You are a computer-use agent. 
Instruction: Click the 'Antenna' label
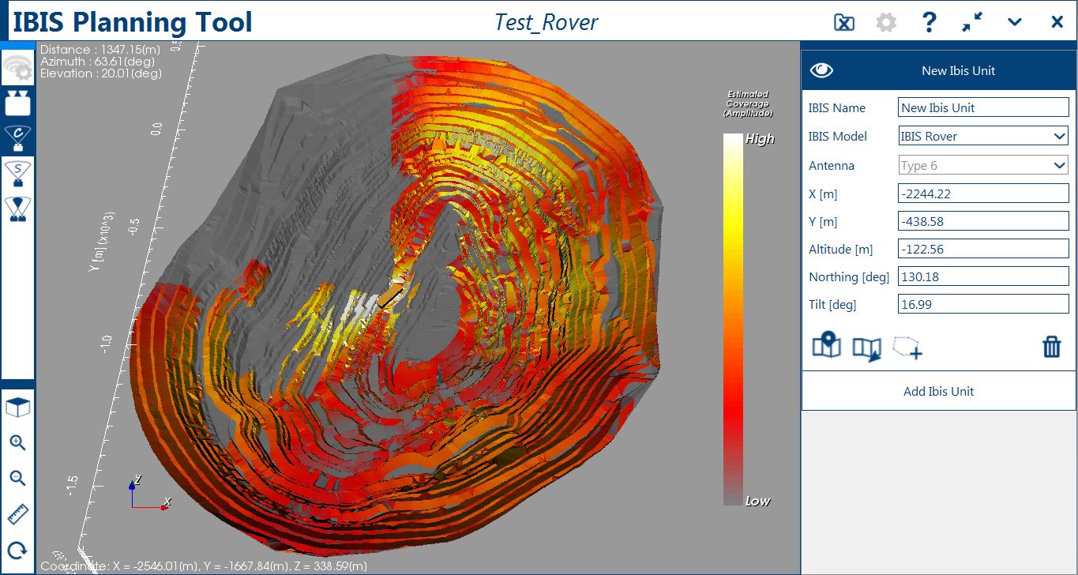coord(832,165)
